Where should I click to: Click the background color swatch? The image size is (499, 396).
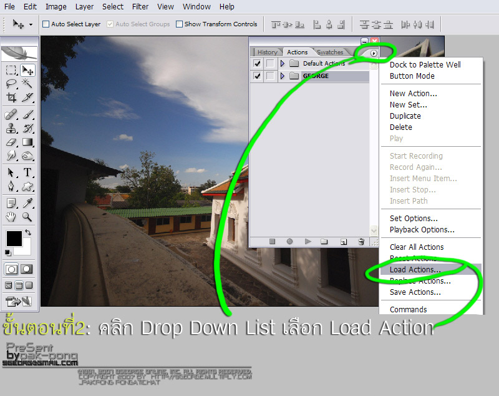tap(25, 249)
